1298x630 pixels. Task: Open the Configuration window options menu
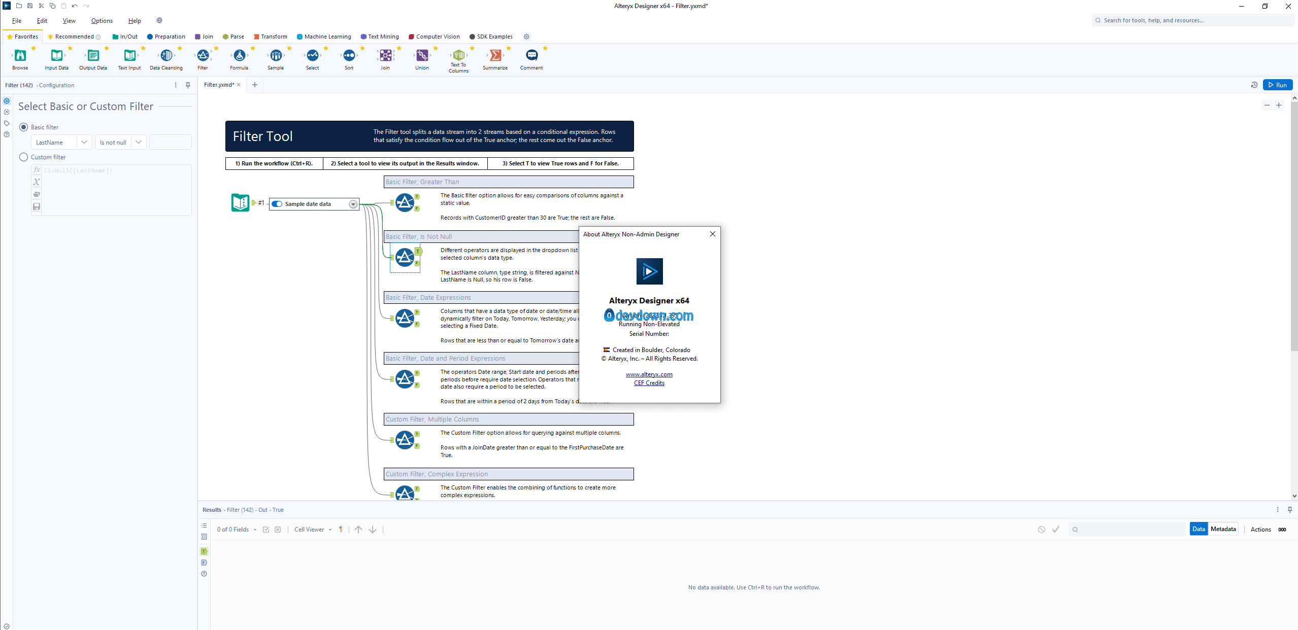point(176,85)
